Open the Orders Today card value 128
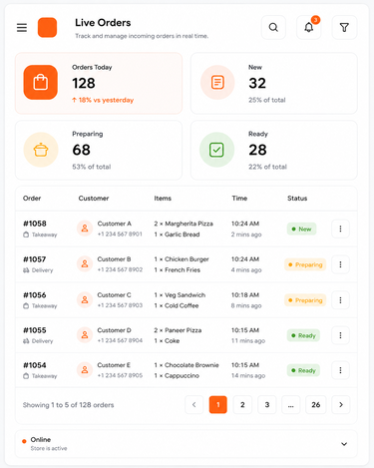The height and width of the screenshot is (468, 374). pos(84,83)
